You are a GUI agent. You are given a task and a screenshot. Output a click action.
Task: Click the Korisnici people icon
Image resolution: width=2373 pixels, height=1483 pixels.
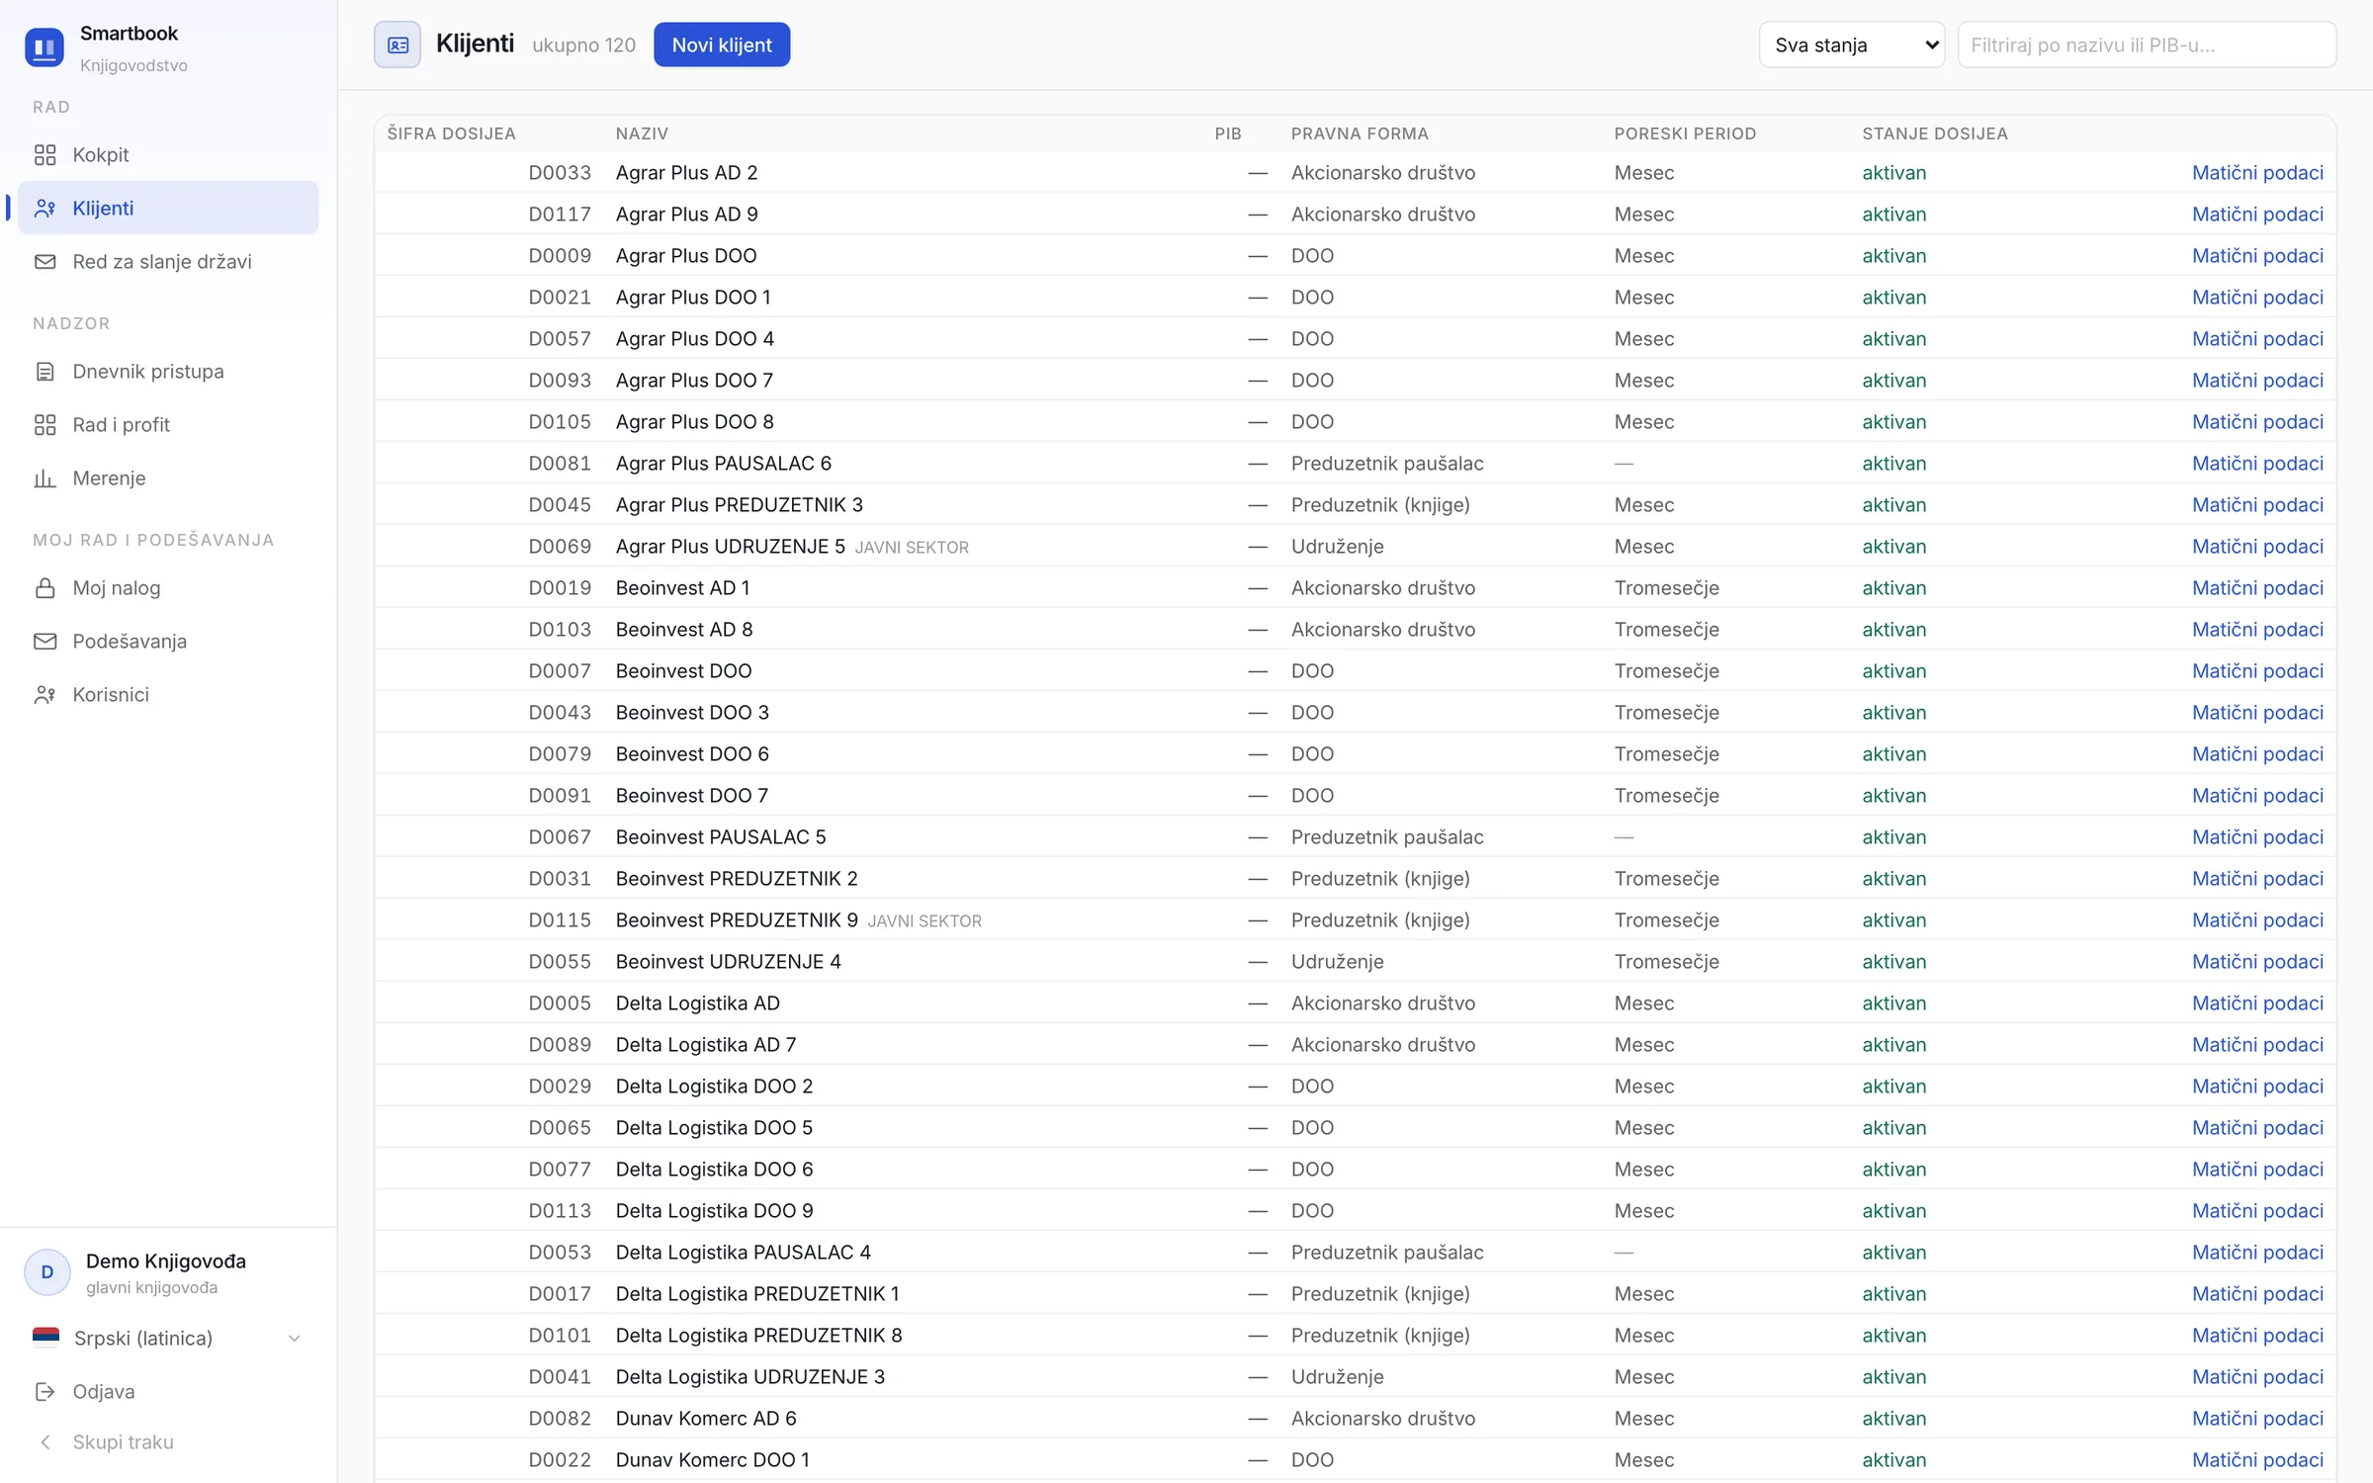pos(44,695)
